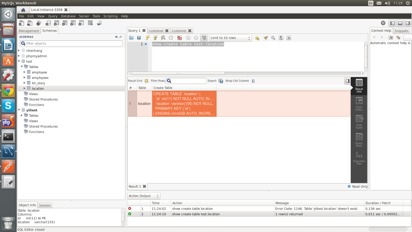Toggle the bottom output panel visibility
This screenshot has width=412, height=232.
(x=400, y=23)
